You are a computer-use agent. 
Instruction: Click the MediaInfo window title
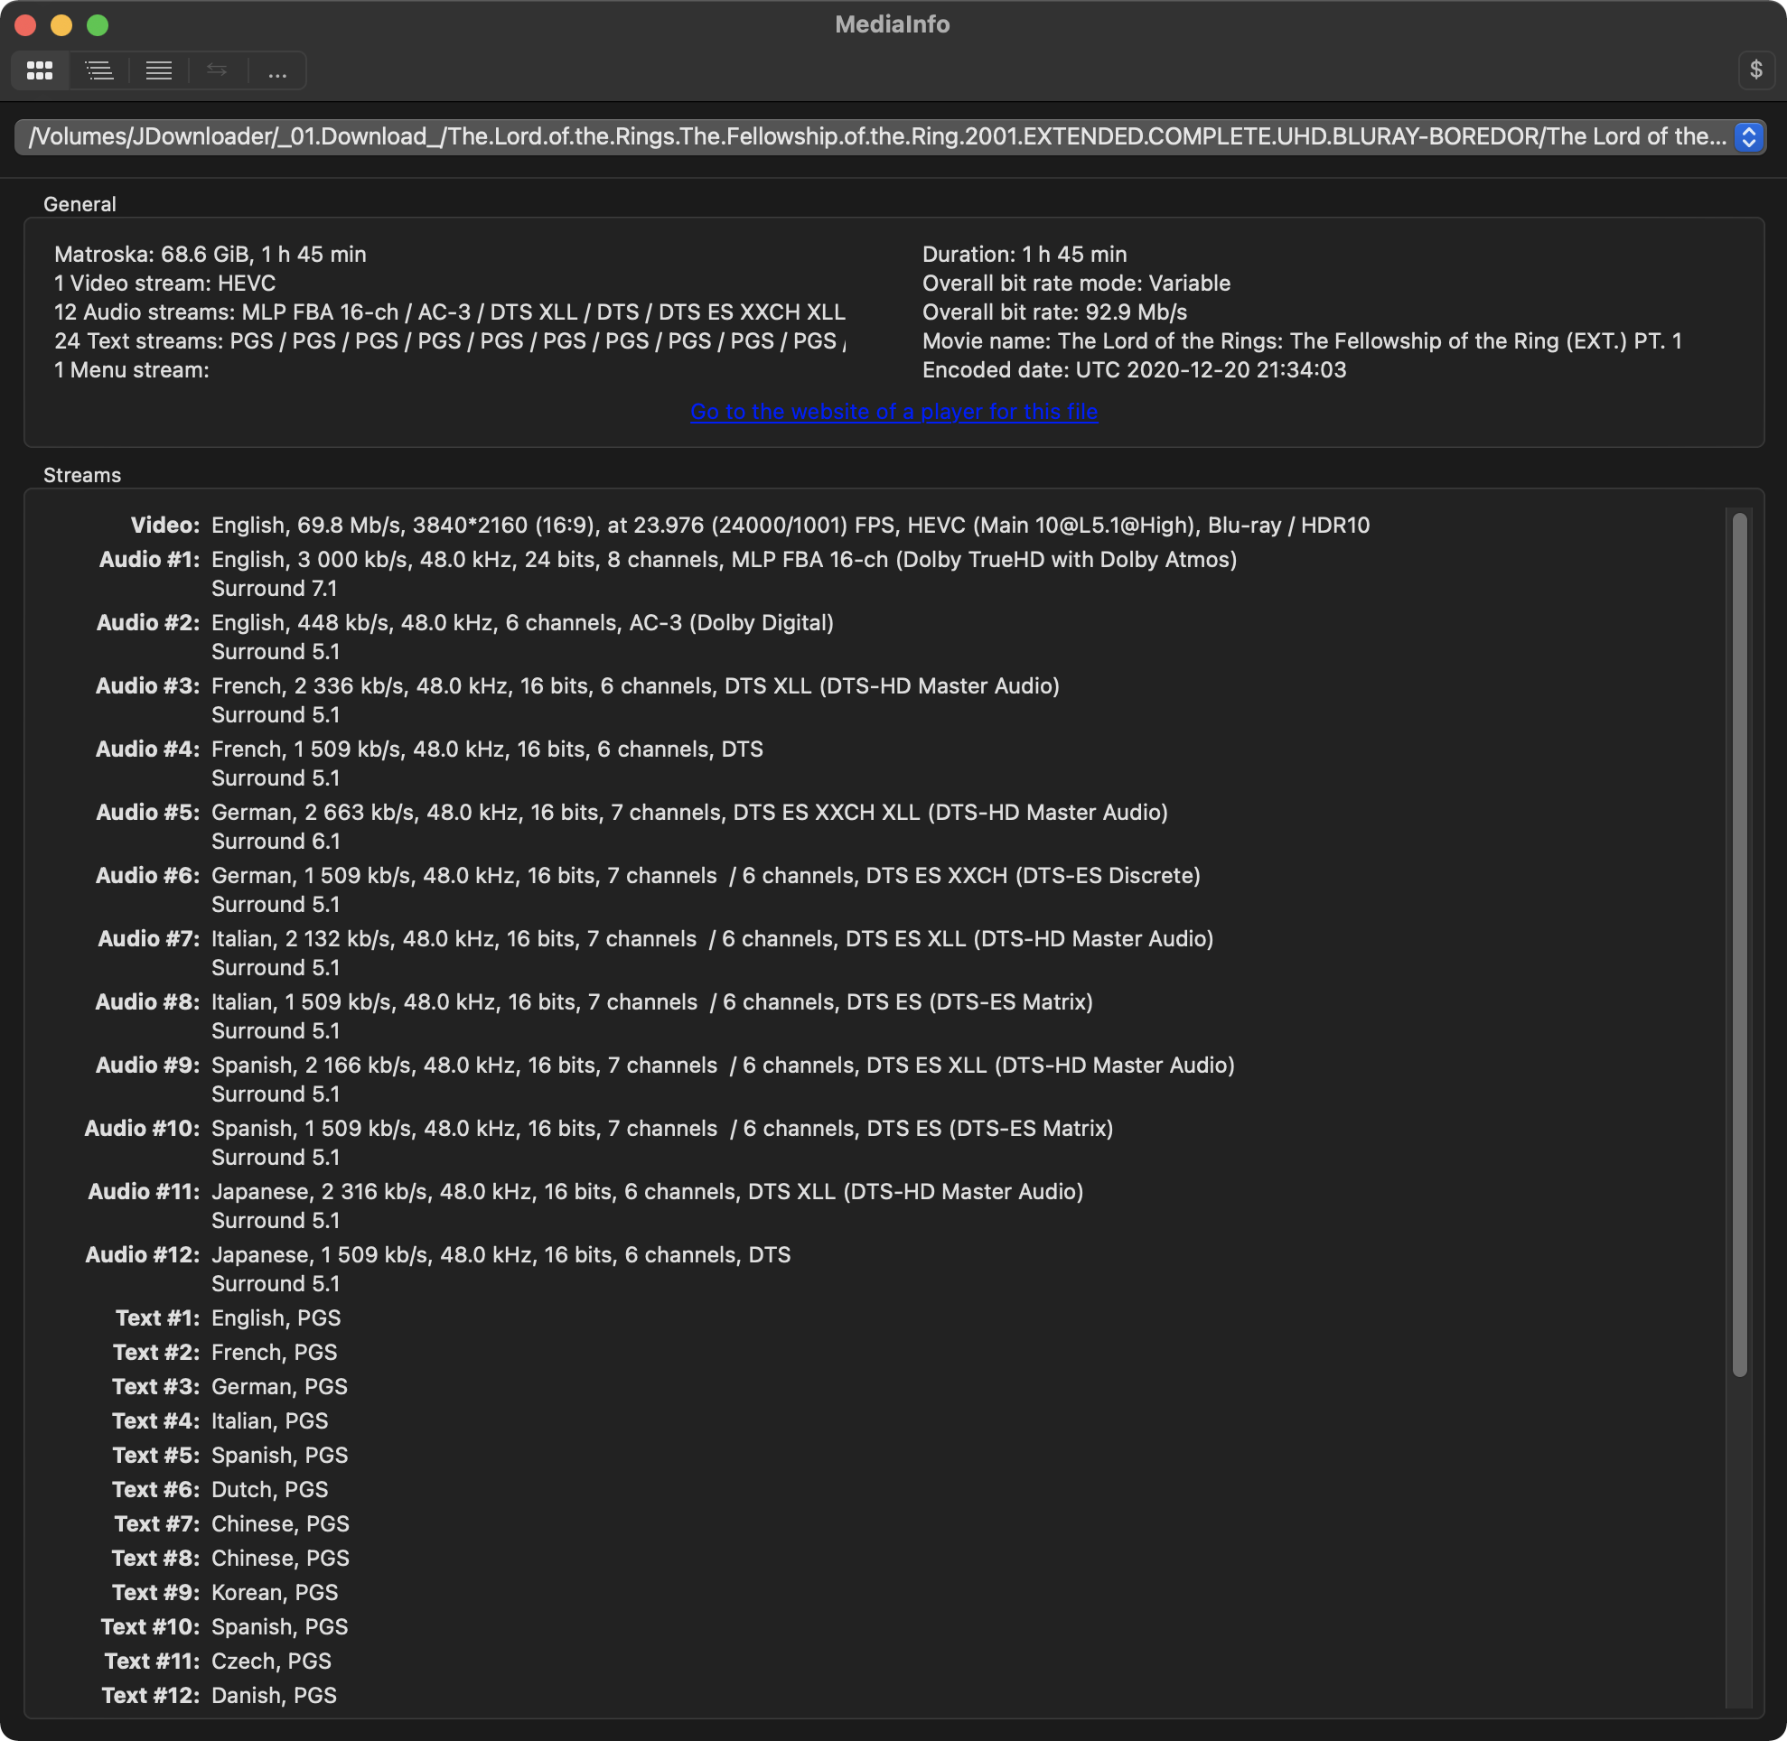tap(892, 24)
